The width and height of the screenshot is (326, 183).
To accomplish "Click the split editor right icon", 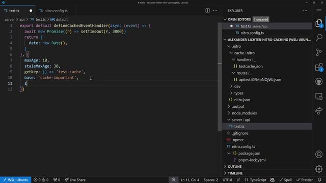I will pyautogui.click(x=207, y=11).
